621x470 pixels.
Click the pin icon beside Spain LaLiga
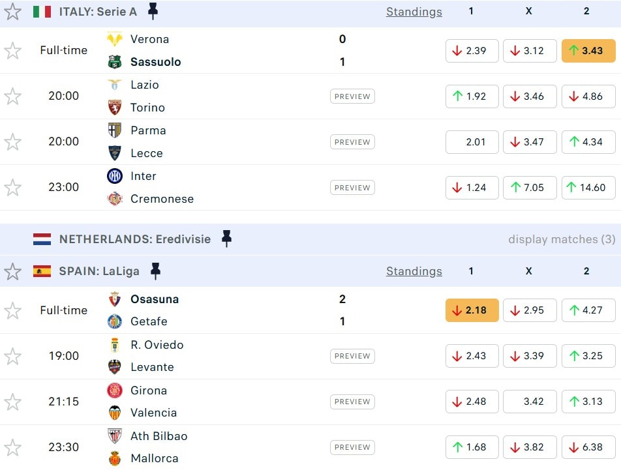tap(155, 271)
